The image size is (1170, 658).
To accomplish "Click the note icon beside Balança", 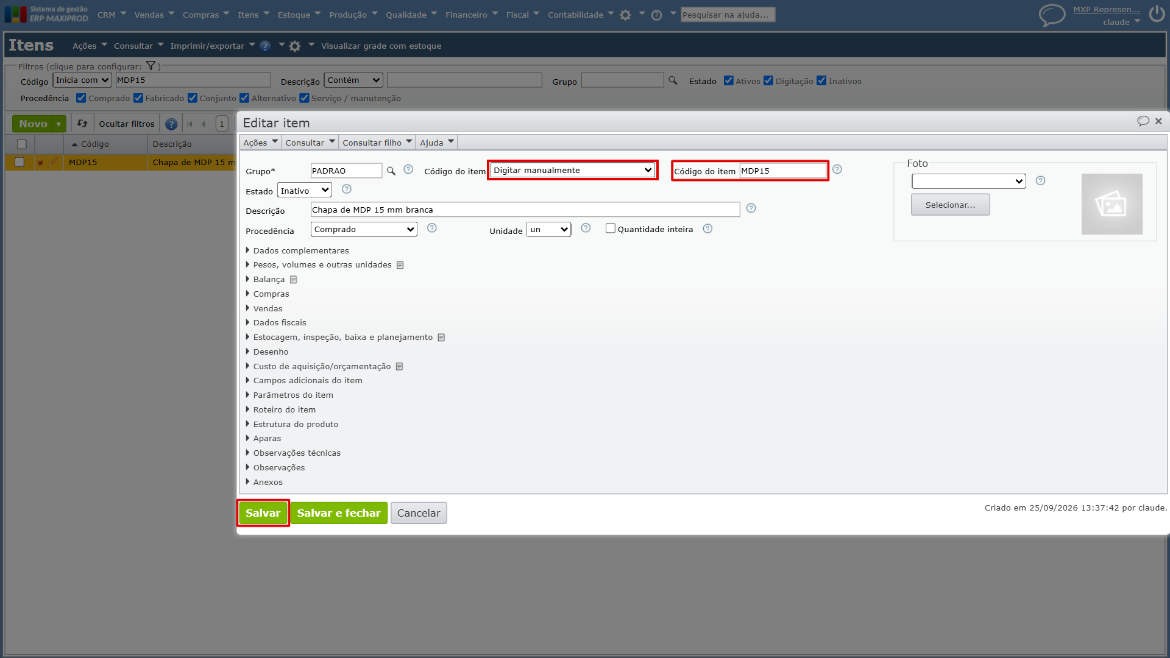I will point(293,280).
